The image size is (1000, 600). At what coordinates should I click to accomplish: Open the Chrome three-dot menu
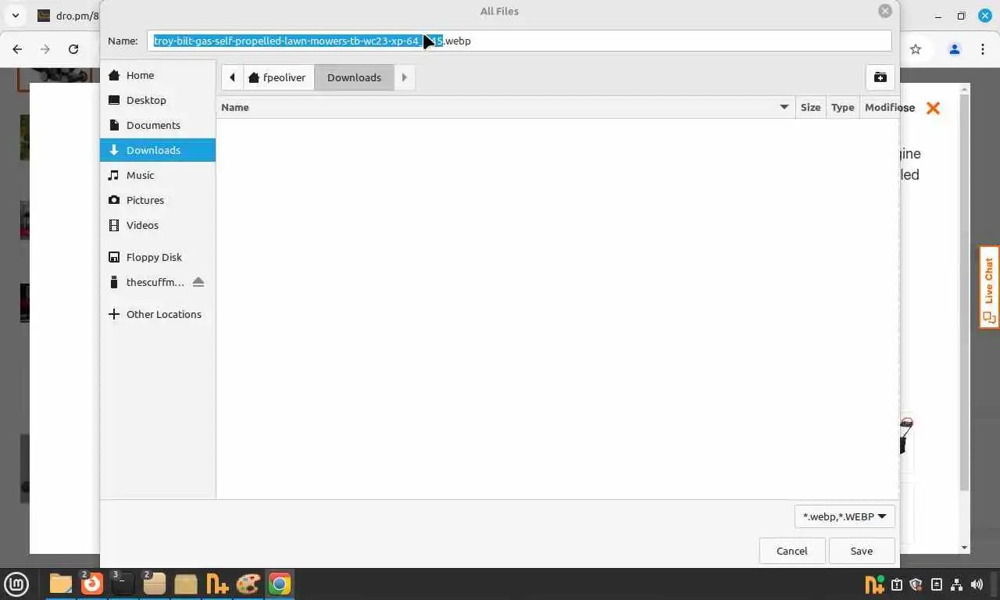[x=983, y=49]
